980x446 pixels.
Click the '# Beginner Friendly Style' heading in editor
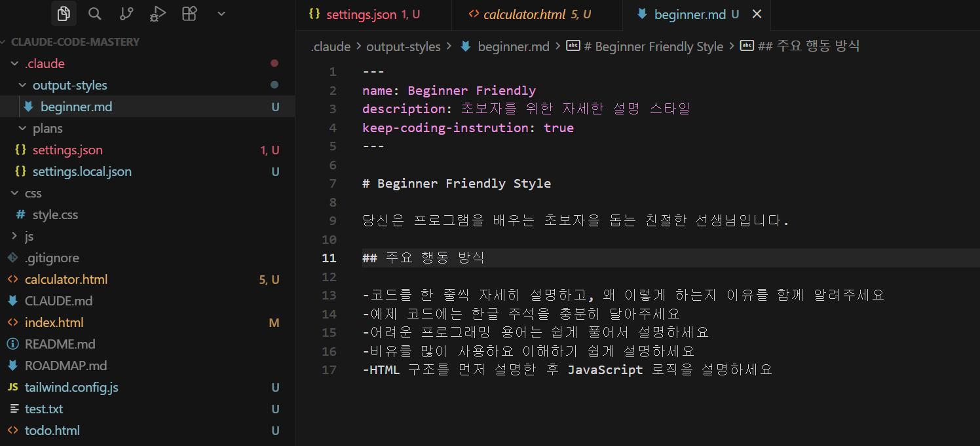(457, 183)
